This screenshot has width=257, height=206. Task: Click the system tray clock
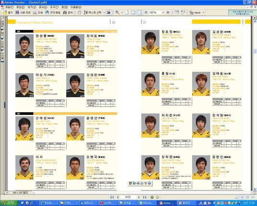[x=249, y=203]
